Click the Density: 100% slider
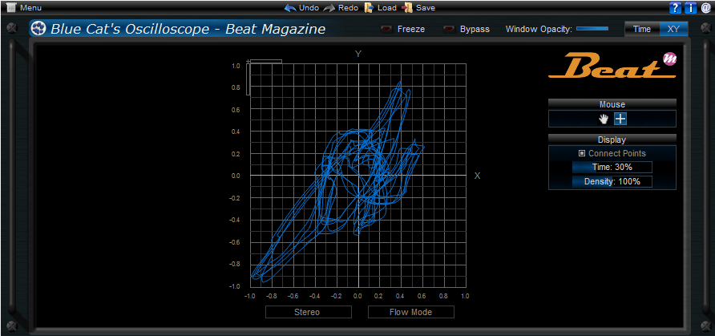 (x=612, y=181)
